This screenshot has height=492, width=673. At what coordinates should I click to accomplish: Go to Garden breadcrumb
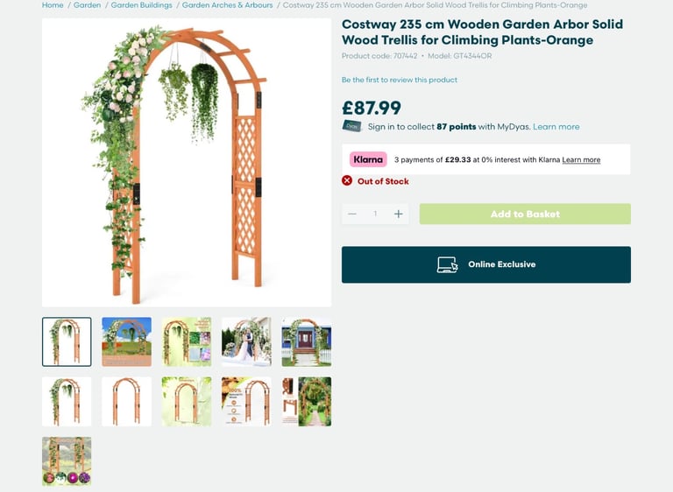point(87,5)
